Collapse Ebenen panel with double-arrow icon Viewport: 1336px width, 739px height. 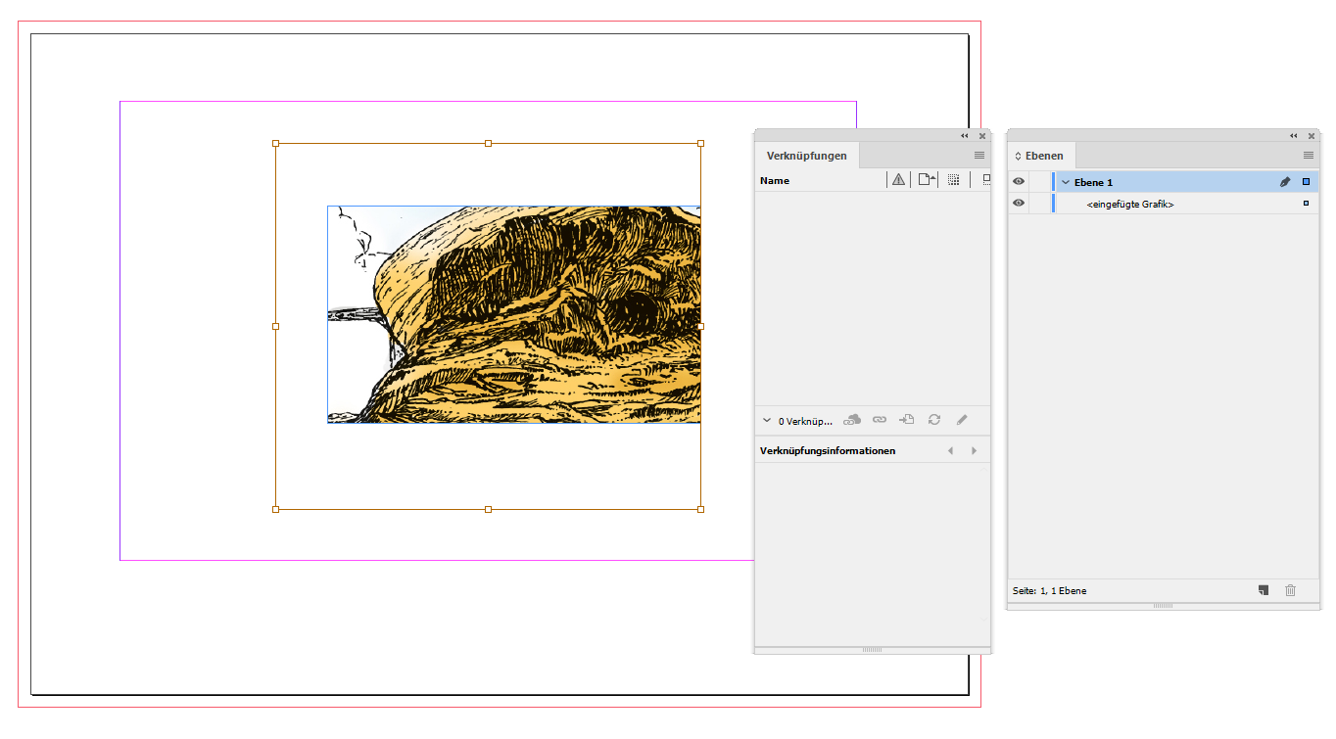(1294, 136)
